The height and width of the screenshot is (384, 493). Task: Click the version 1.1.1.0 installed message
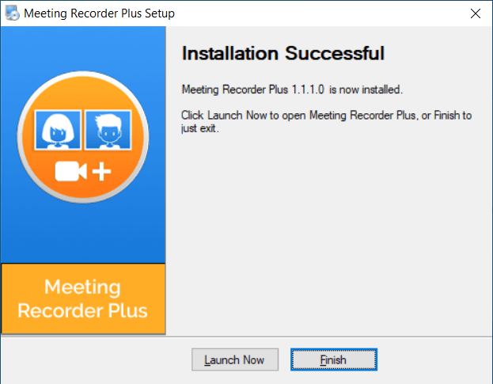click(x=292, y=89)
